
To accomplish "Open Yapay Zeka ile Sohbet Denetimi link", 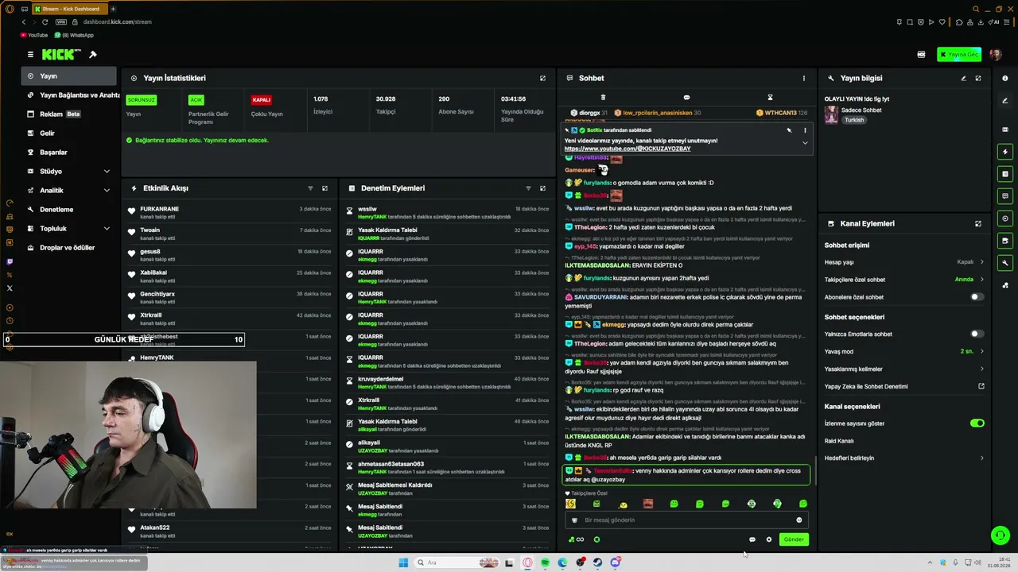I will [904, 386].
